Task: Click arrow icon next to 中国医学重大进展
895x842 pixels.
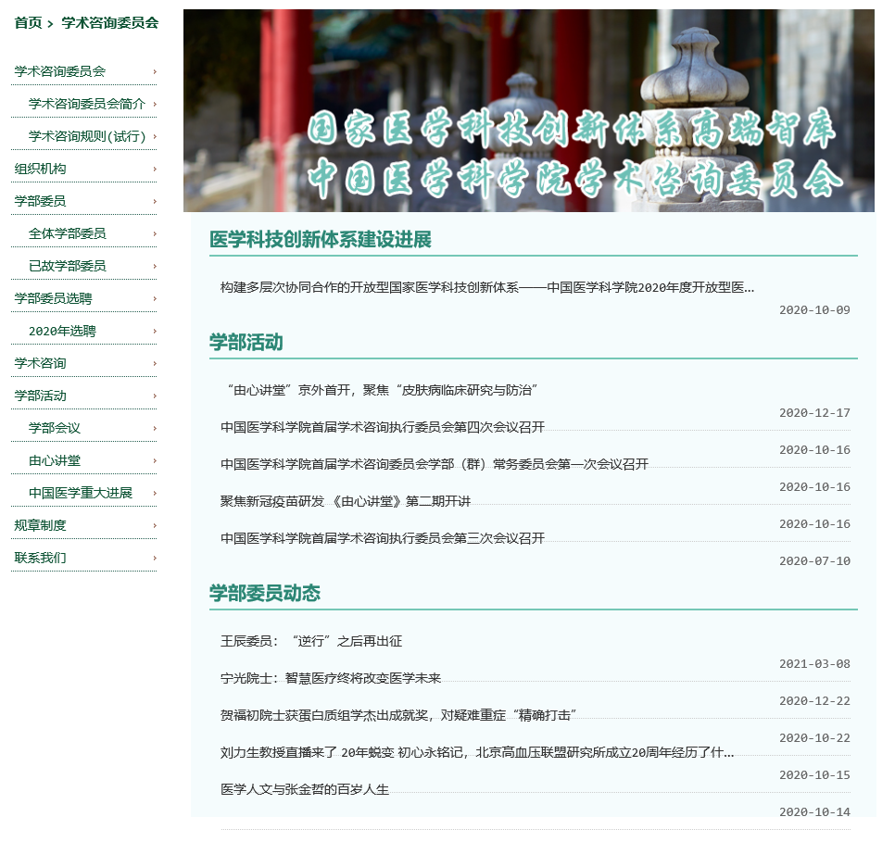Action: [155, 493]
